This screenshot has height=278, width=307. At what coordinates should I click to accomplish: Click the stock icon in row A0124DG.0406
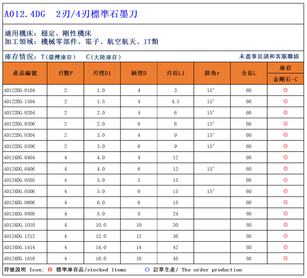285,169
